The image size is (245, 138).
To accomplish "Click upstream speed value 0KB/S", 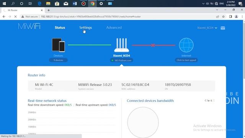I will tap(112, 105).
